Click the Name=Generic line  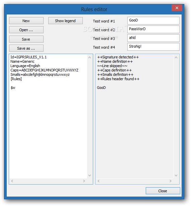[x=22, y=61]
